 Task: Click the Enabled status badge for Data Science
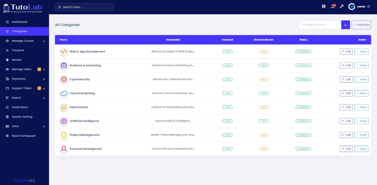(x=303, y=107)
